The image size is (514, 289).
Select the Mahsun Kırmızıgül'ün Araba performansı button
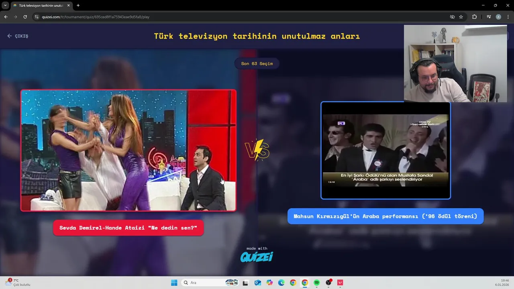coord(385,216)
